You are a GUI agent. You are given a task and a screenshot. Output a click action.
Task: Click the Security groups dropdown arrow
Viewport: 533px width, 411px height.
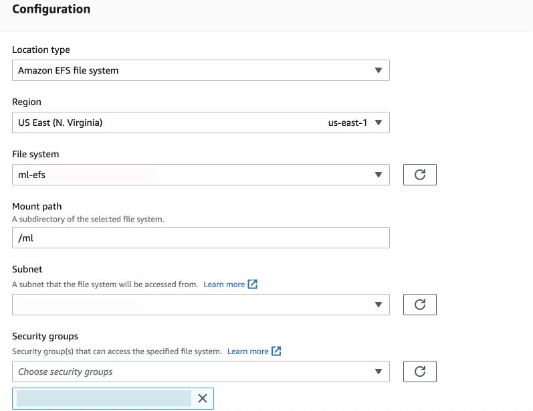click(x=379, y=372)
